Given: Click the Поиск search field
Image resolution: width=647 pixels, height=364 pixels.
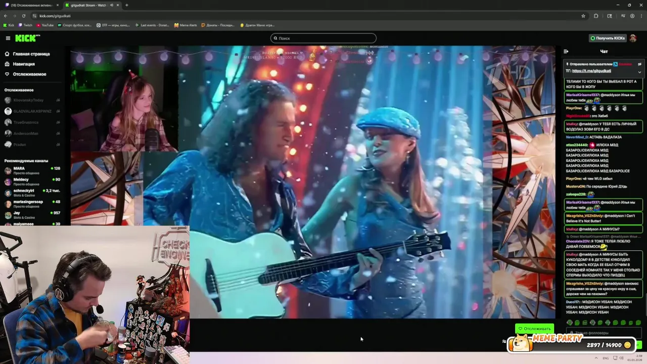Looking at the screenshot, I should click(323, 38).
